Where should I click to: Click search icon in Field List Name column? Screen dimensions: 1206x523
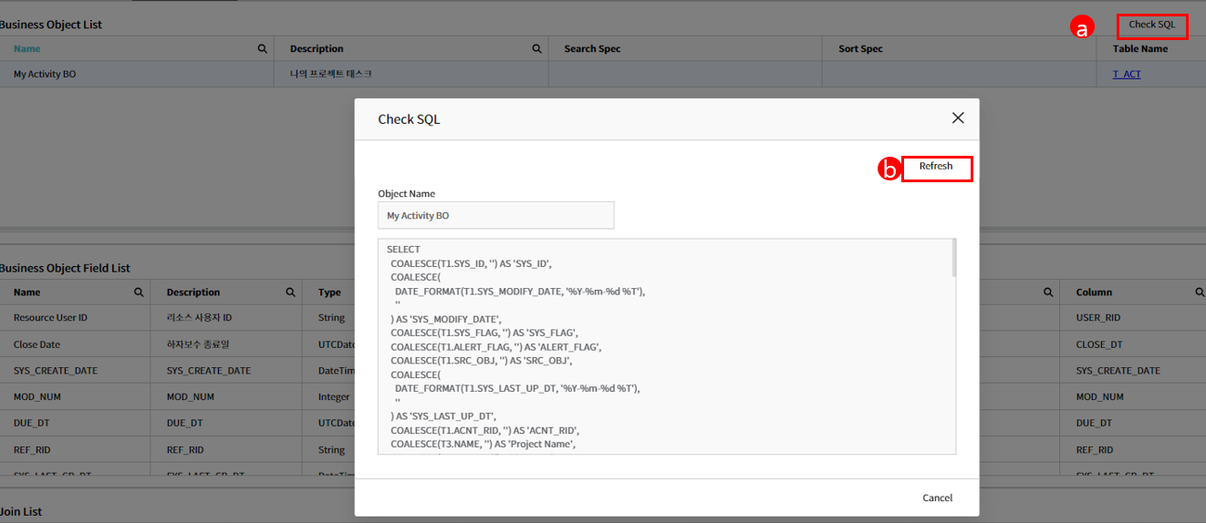pos(139,292)
